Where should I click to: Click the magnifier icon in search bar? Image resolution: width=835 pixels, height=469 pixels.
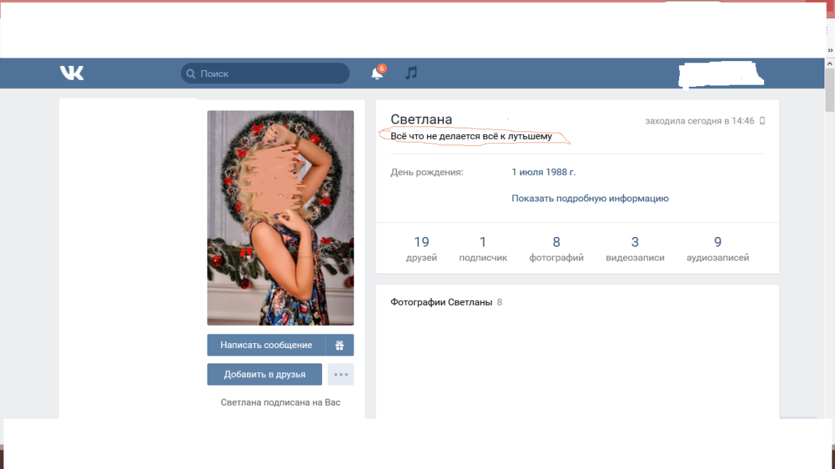pos(191,74)
